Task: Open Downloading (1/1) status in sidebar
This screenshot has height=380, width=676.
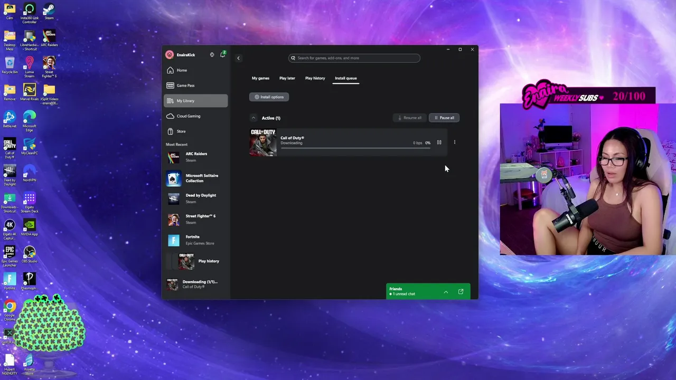Action: 195,284
